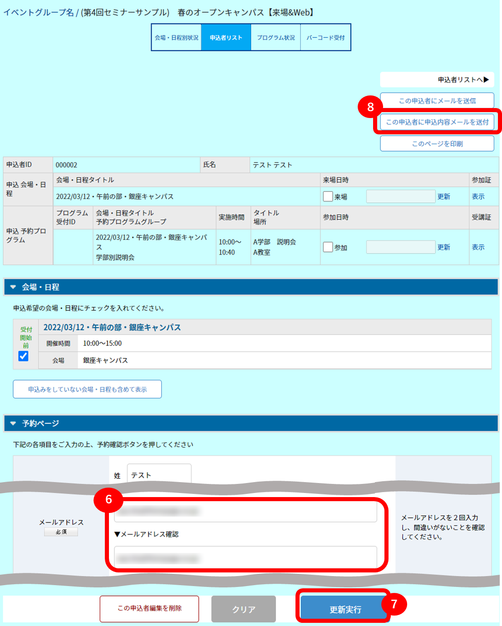Click このページを印刷 button
Image resolution: width=502 pixels, height=626 pixels.
437,143
